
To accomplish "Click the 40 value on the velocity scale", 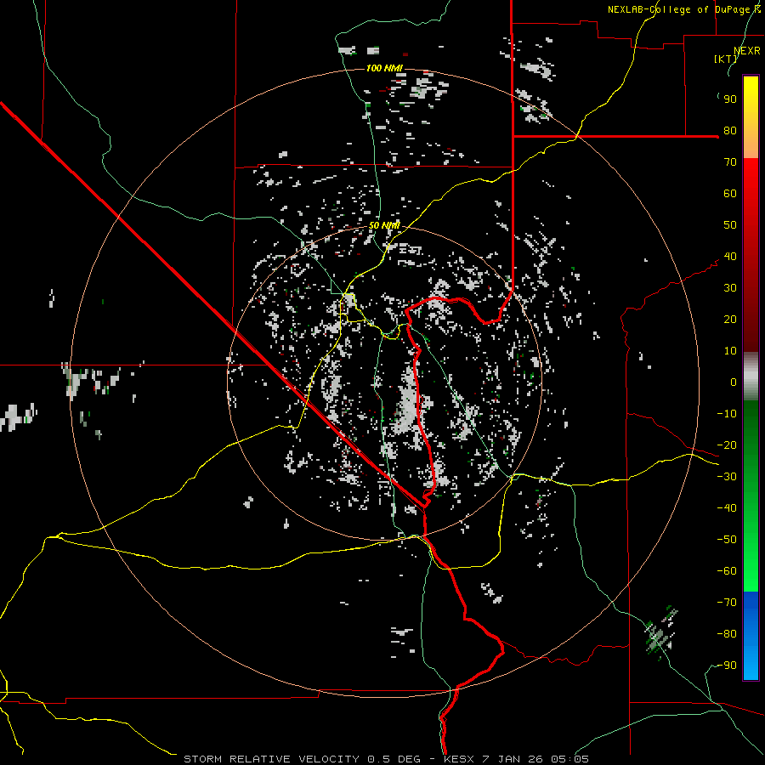I will [730, 257].
